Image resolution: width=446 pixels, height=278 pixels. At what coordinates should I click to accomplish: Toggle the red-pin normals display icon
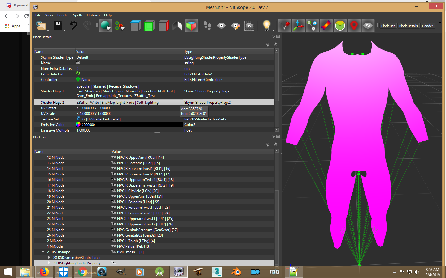pos(284,26)
